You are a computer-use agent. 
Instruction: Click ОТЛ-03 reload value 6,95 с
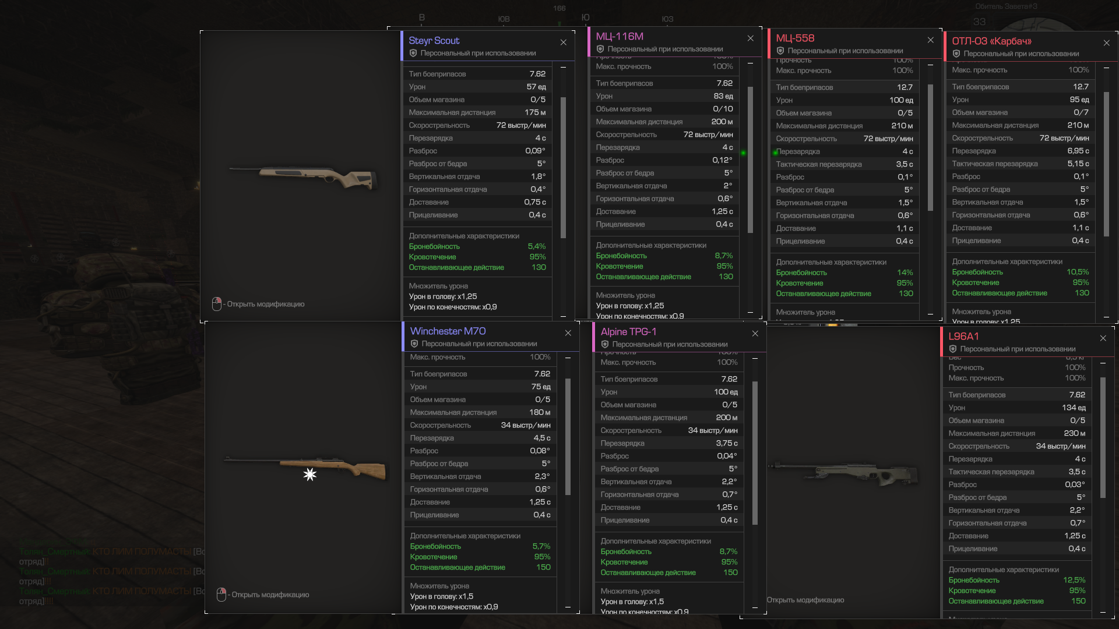[x=1078, y=151]
